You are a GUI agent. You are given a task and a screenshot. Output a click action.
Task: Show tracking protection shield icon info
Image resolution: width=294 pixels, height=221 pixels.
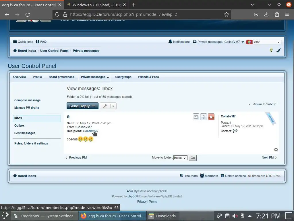[x=57, y=14]
